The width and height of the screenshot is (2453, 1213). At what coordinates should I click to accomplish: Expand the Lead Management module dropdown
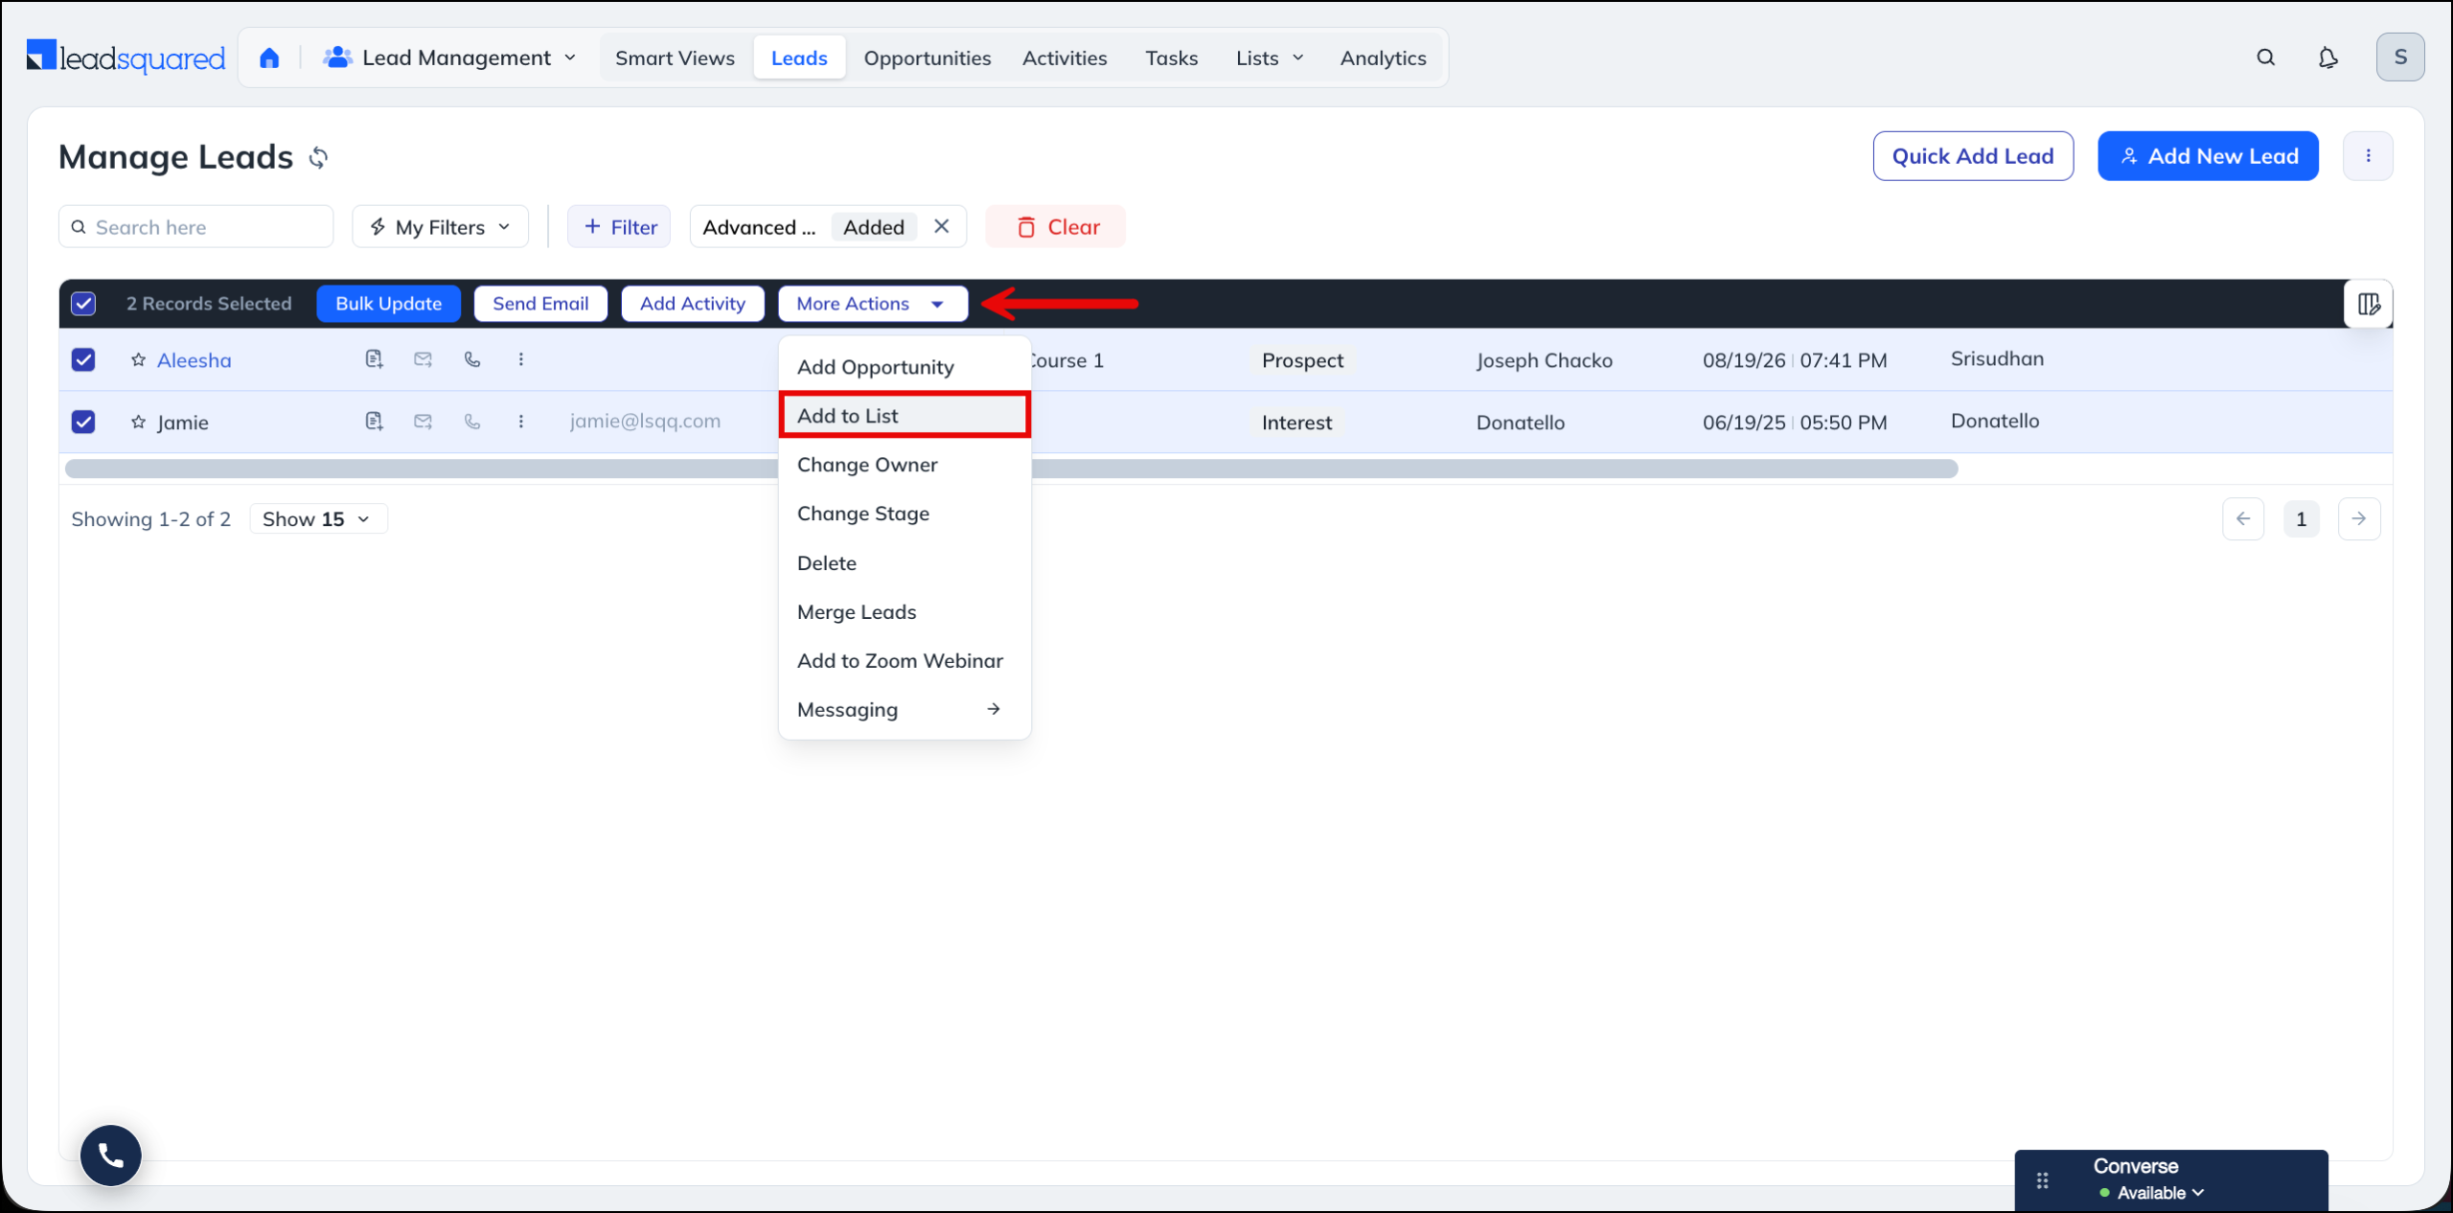(450, 58)
